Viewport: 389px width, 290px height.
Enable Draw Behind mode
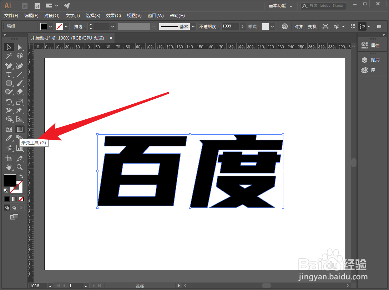(x=14, y=208)
